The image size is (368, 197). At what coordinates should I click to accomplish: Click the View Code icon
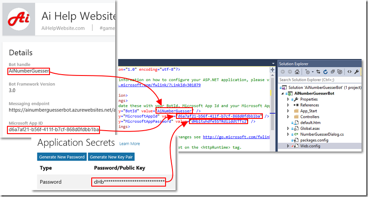[x=349, y=72]
